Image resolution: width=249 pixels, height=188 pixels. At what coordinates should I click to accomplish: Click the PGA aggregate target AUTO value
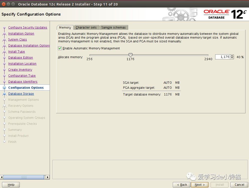pos(168,88)
